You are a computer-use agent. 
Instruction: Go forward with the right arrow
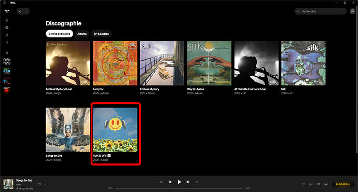click(x=26, y=11)
